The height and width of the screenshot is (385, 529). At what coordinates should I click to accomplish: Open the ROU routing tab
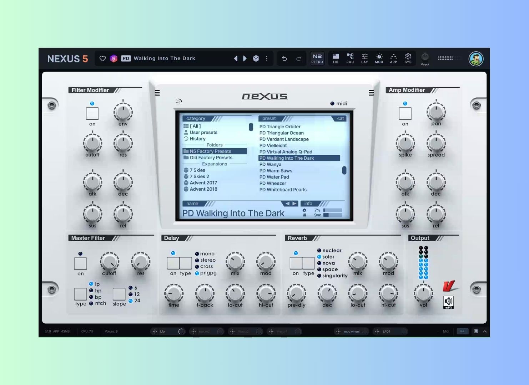pos(350,58)
